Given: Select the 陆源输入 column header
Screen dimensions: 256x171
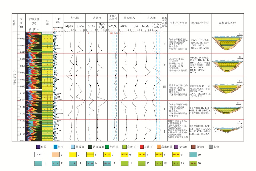Looking at the screenshot, I should 129,18.
